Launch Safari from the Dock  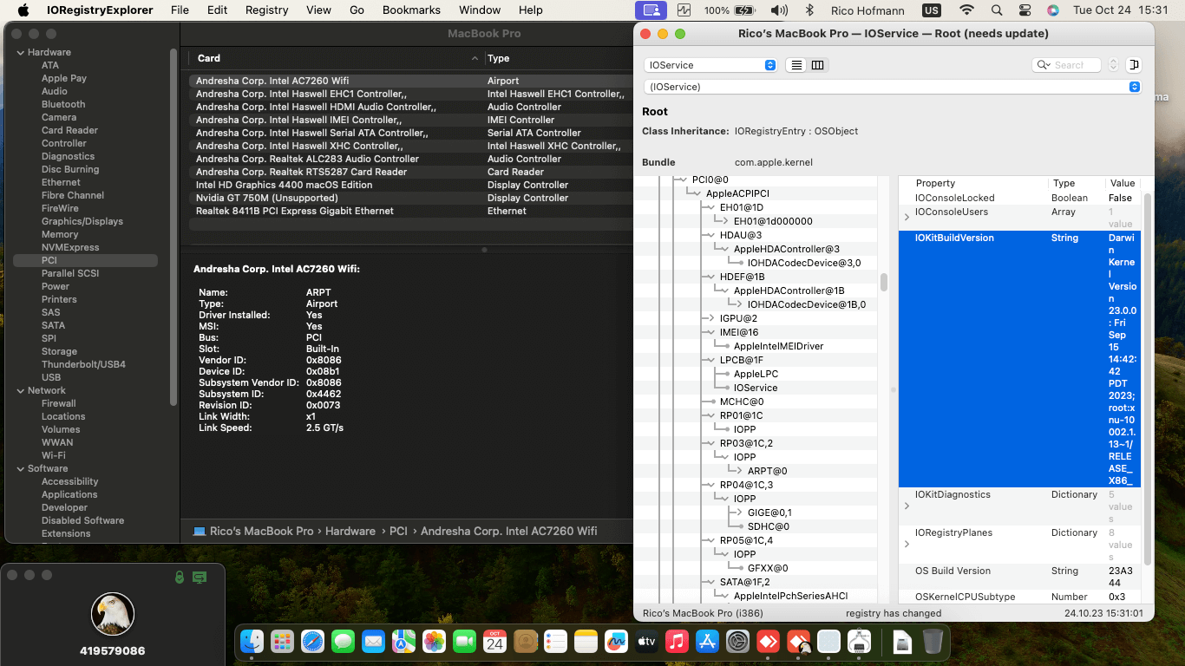pyautogui.click(x=312, y=642)
